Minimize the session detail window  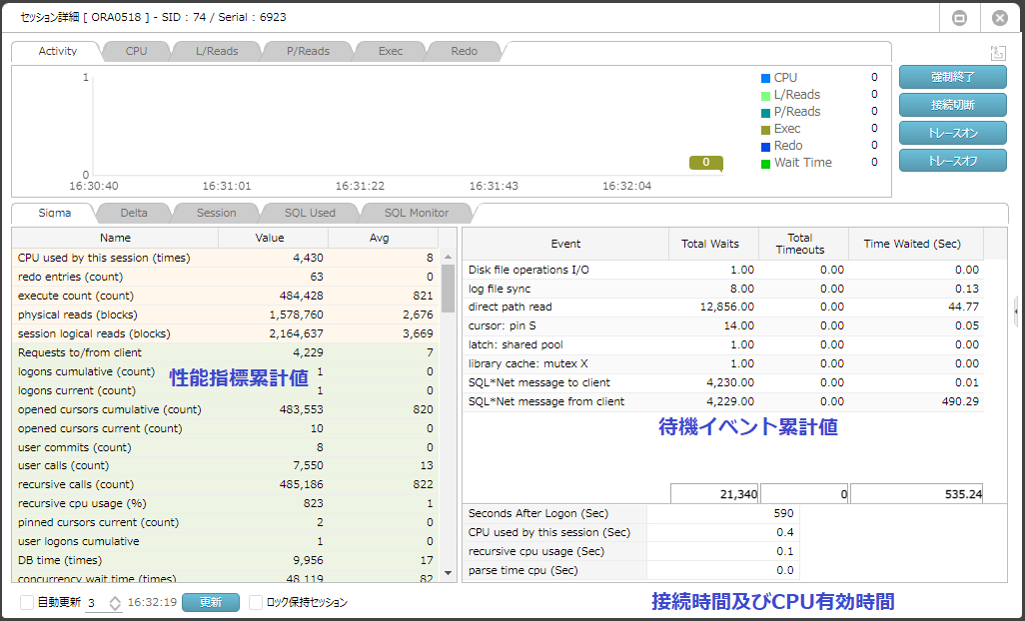point(959,18)
